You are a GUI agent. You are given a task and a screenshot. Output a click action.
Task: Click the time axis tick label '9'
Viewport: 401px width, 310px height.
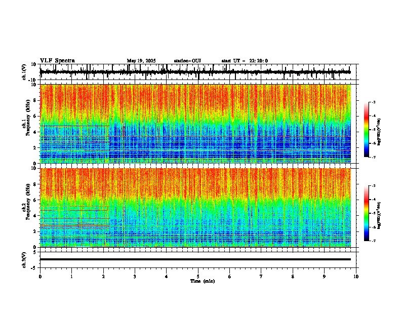coord(324,277)
